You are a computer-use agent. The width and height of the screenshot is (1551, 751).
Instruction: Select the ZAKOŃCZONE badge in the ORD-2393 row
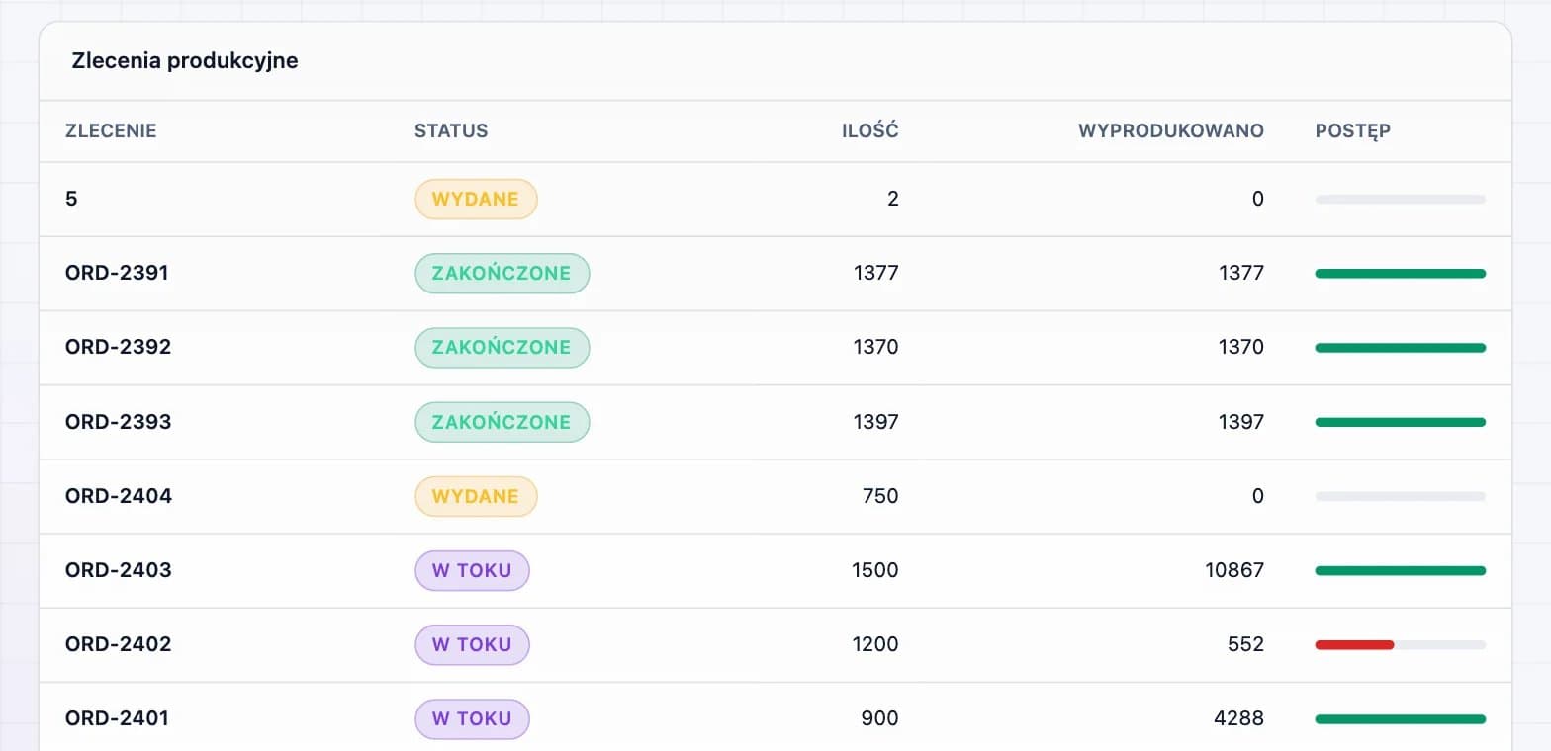[502, 422]
